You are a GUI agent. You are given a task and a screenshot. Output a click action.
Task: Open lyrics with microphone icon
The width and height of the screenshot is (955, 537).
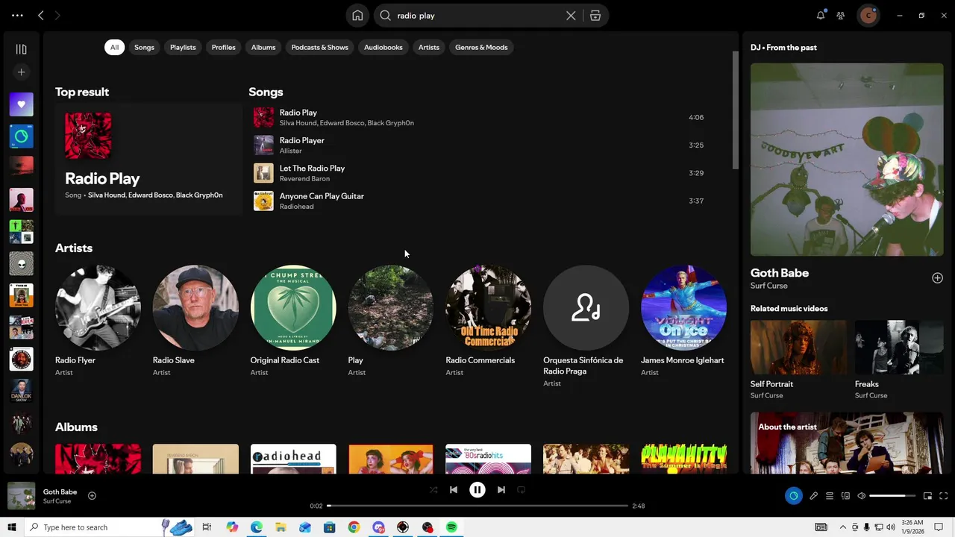(813, 496)
